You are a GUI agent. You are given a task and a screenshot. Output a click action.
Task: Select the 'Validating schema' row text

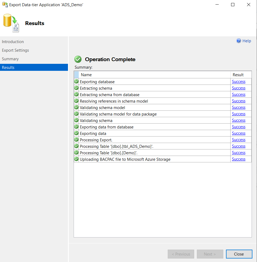[96, 120]
